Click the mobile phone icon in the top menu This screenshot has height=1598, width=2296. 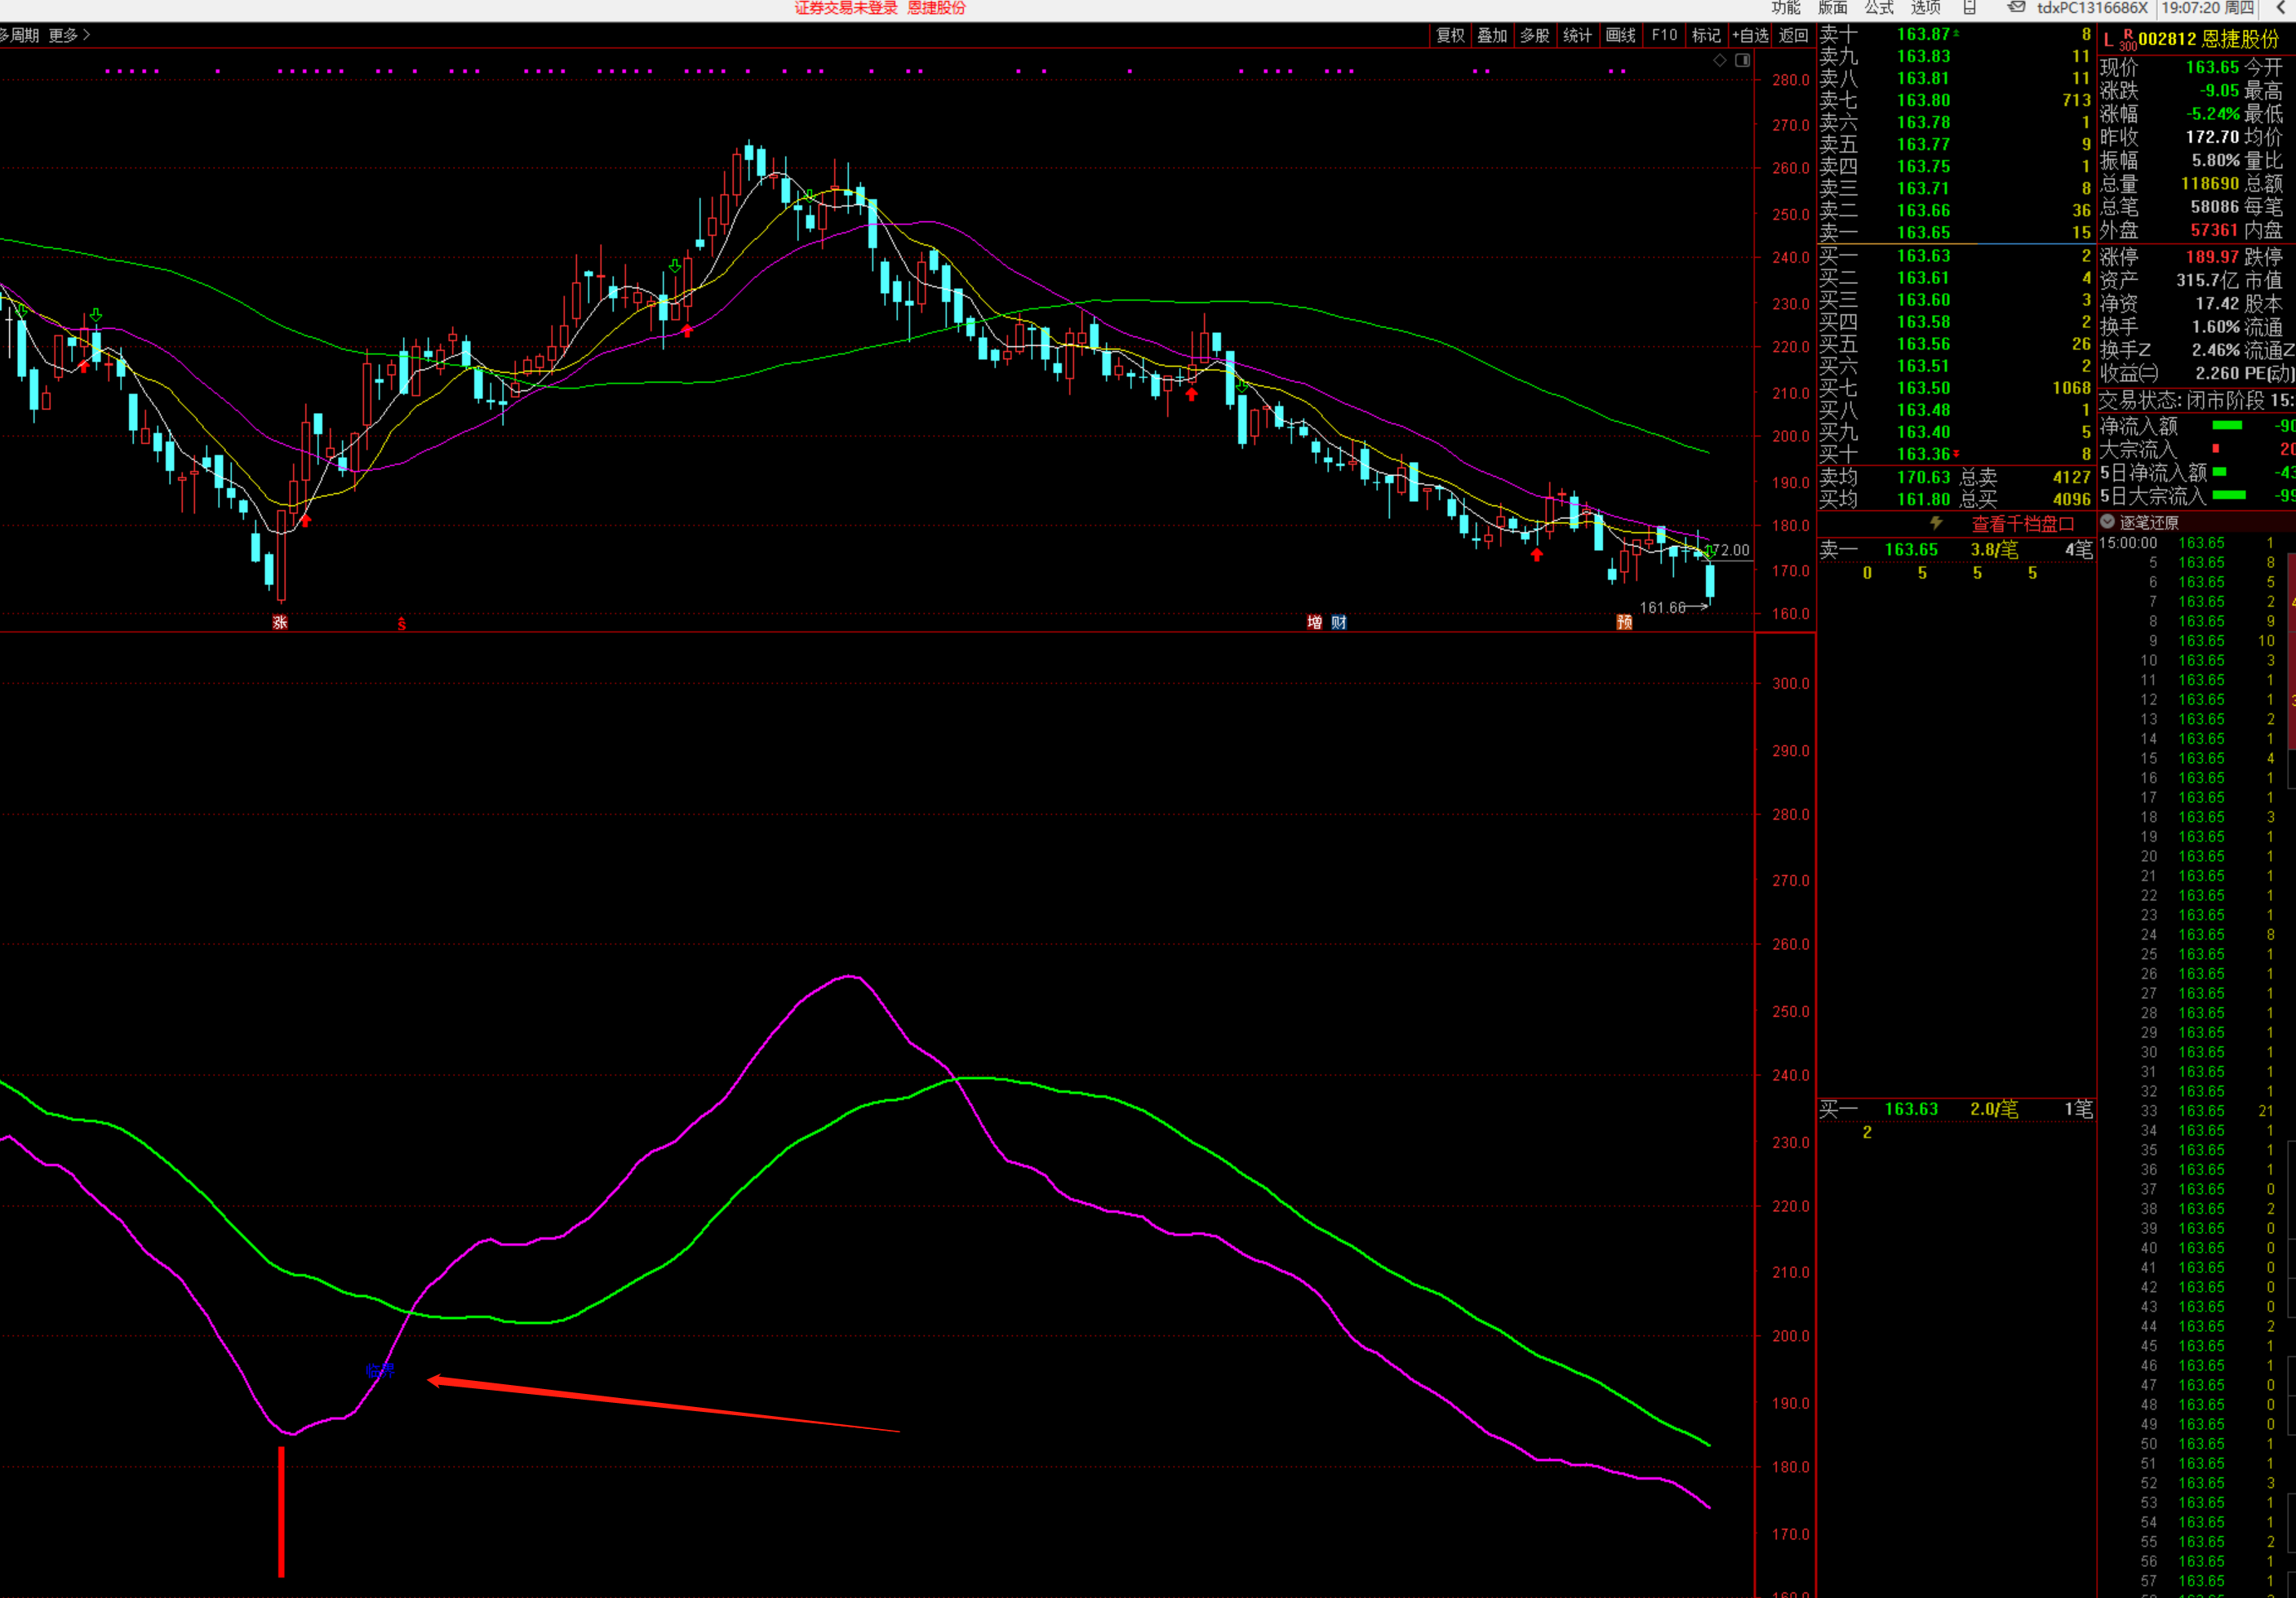[x=1969, y=8]
